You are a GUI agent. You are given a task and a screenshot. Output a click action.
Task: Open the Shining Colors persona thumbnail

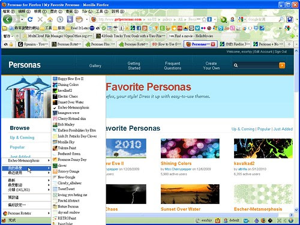point(190,148)
